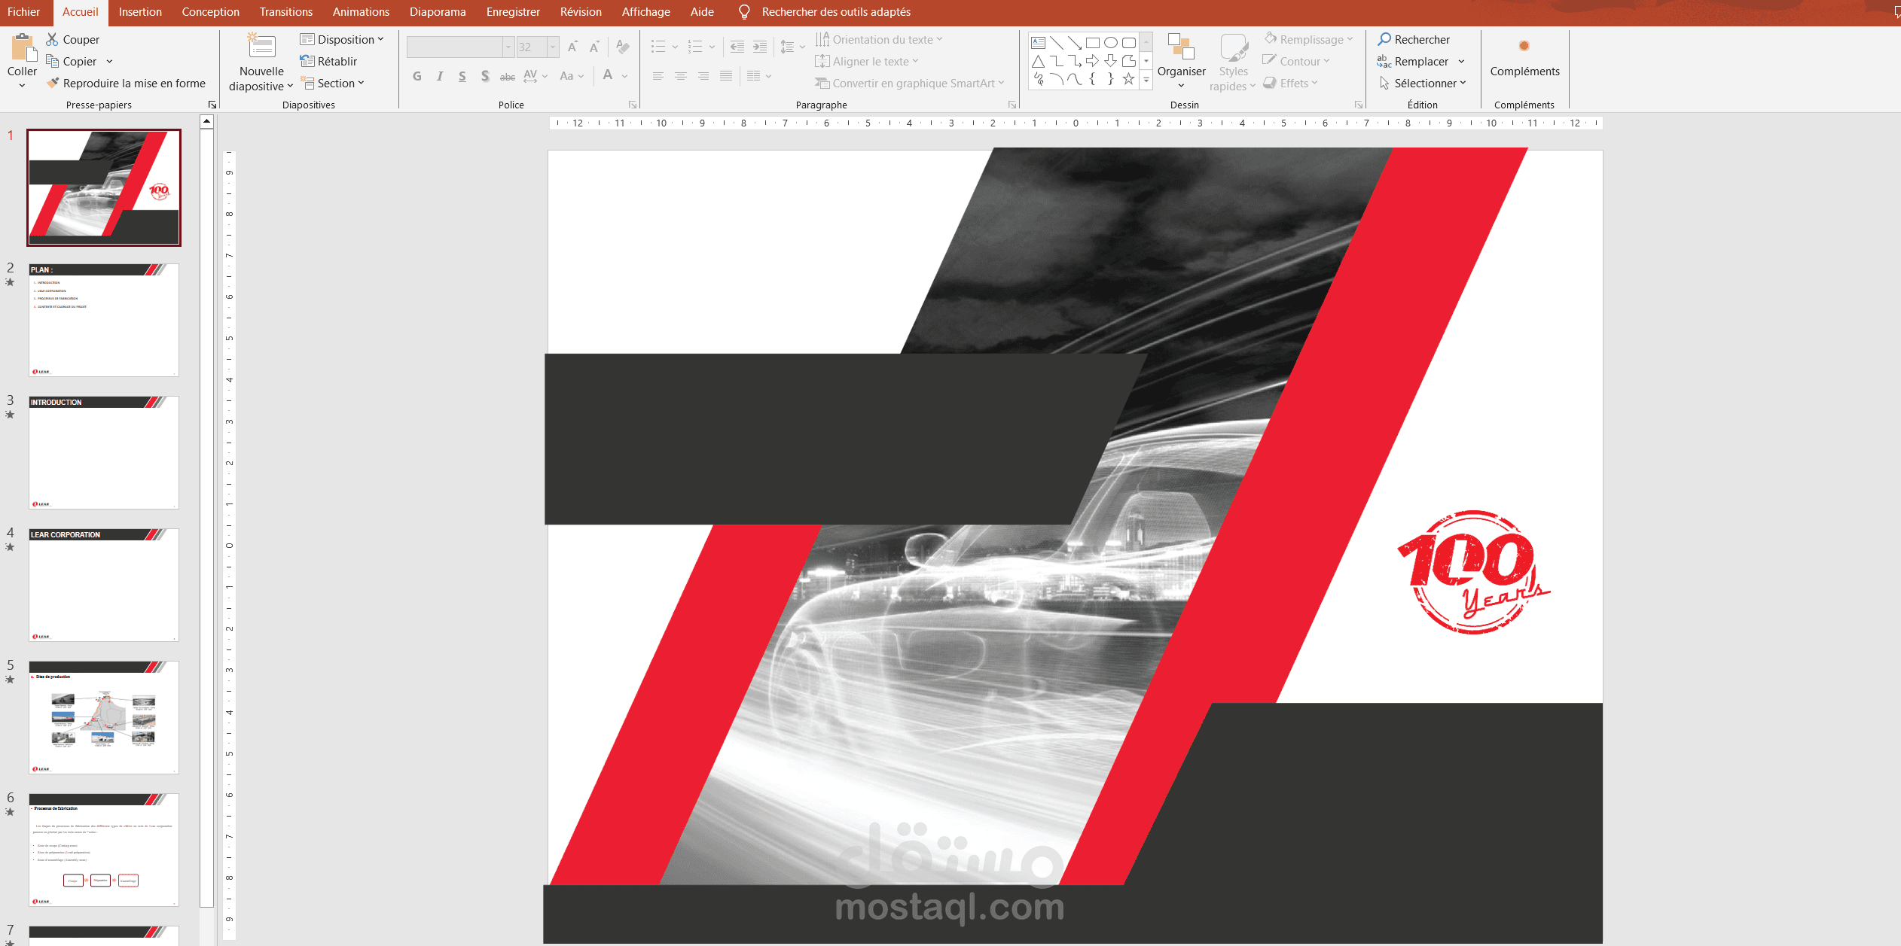The image size is (1901, 946).
Task: Click Remplacer replace button
Action: pos(1413,61)
